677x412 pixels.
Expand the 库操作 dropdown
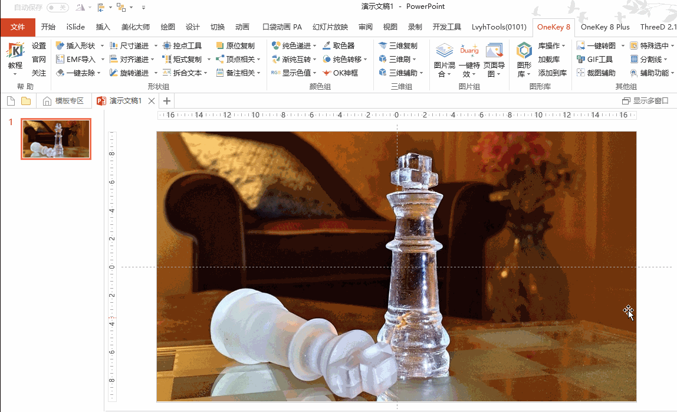click(x=564, y=45)
